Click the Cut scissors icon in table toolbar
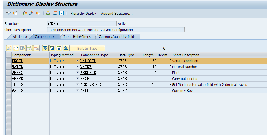Image resolution: width=267 pixels, height=135 pixels. 9,48
